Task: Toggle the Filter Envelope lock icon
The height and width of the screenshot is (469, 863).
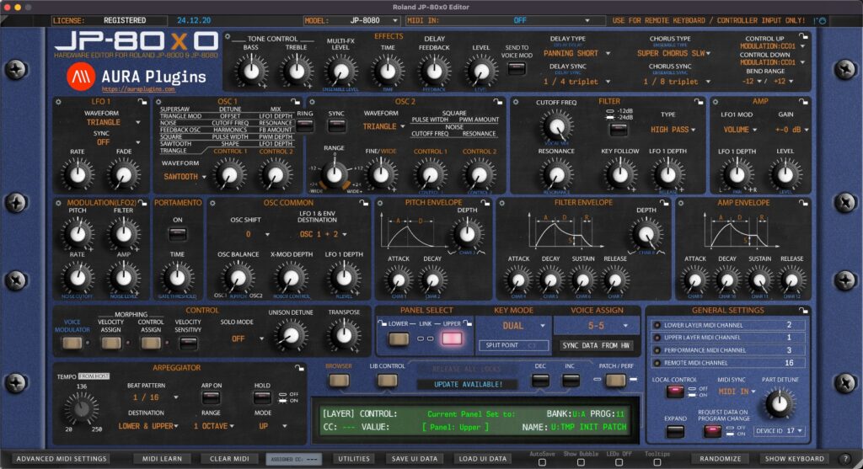Action: pos(664,203)
